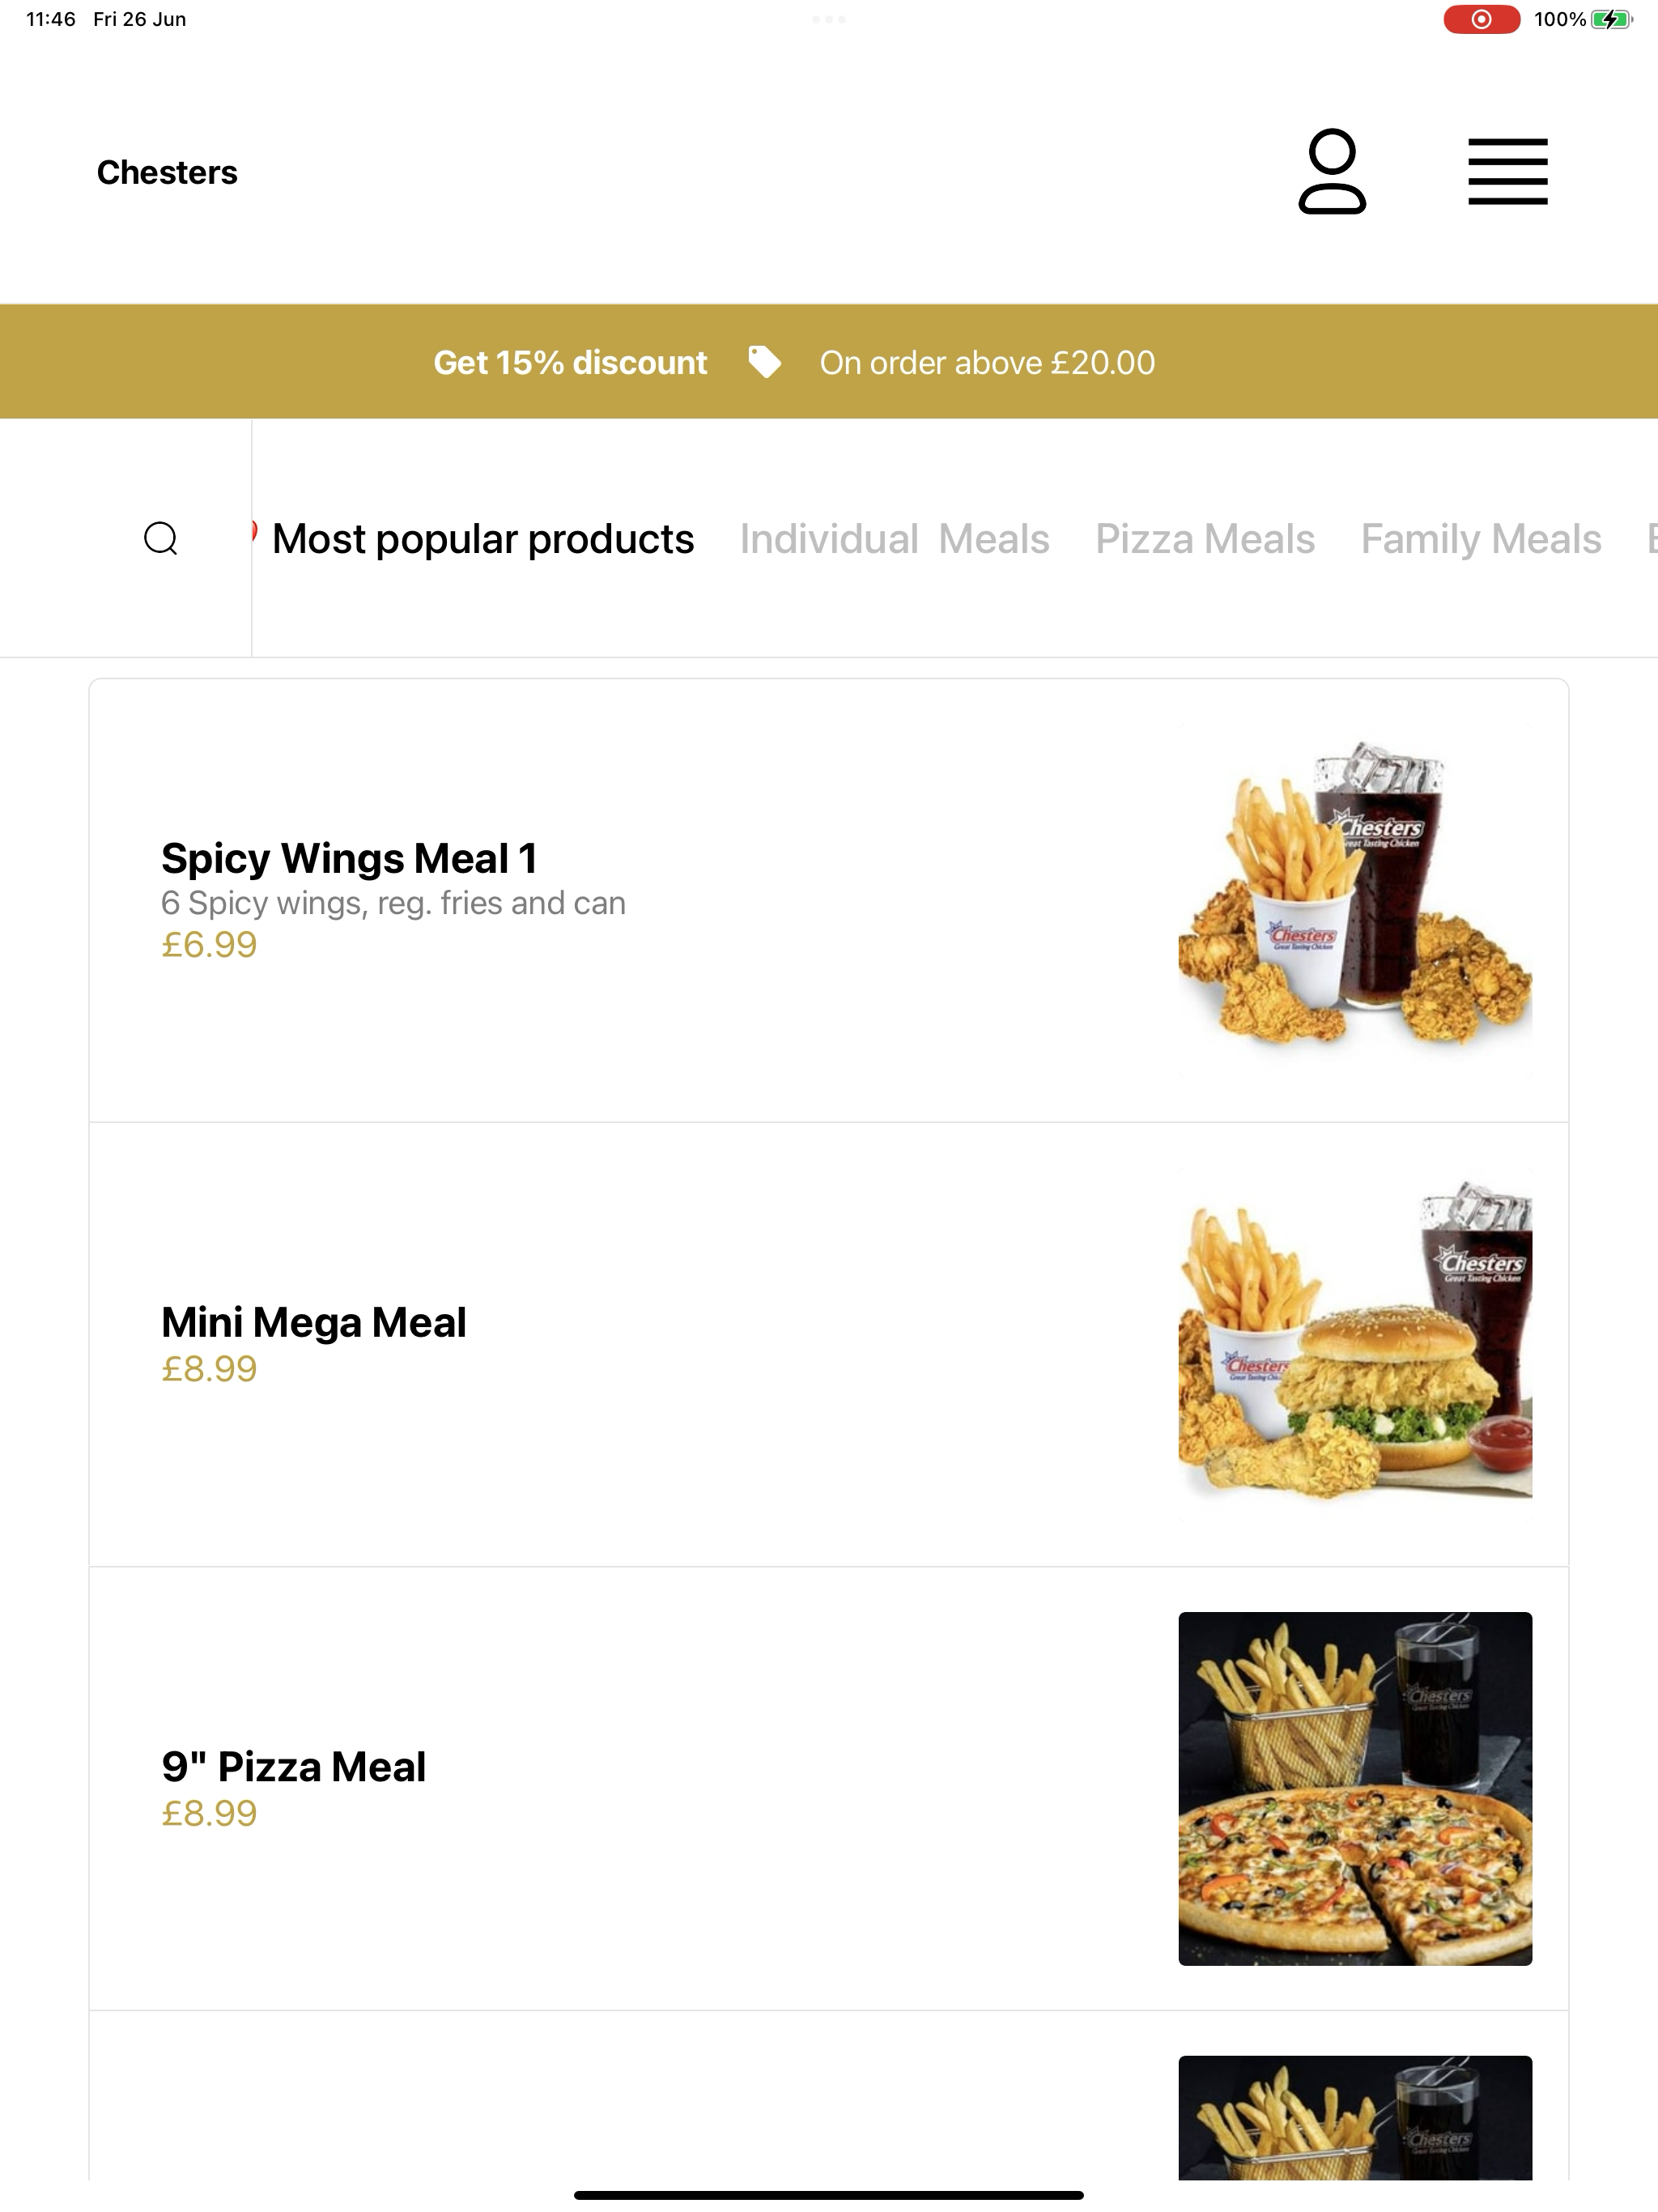Tap the Mini Mega Meal burger photo
The width and height of the screenshot is (1658, 2212).
(1355, 1344)
